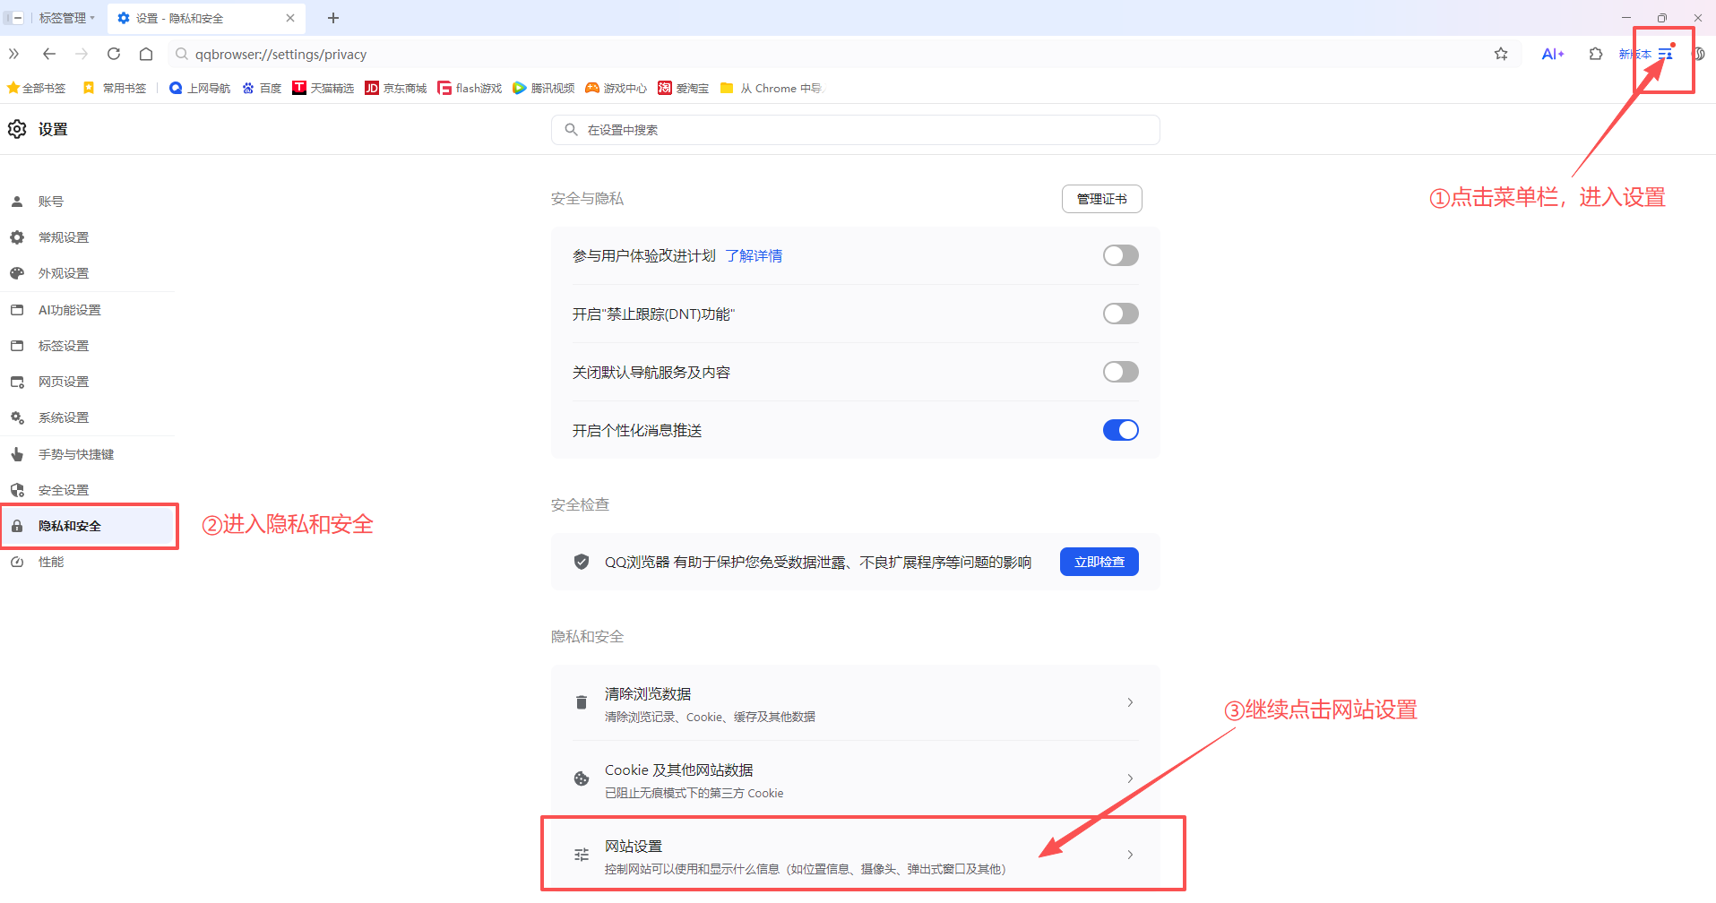Select the 设置 - 隐私和安全 browser tab

[206, 18]
